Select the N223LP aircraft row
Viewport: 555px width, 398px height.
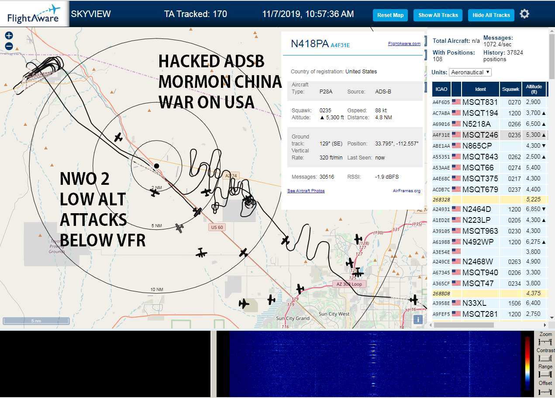pyautogui.click(x=490, y=220)
